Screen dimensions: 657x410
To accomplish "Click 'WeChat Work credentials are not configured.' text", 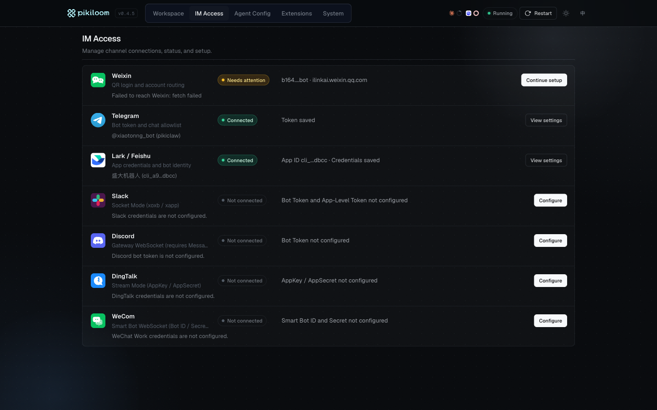I will 170,336.
